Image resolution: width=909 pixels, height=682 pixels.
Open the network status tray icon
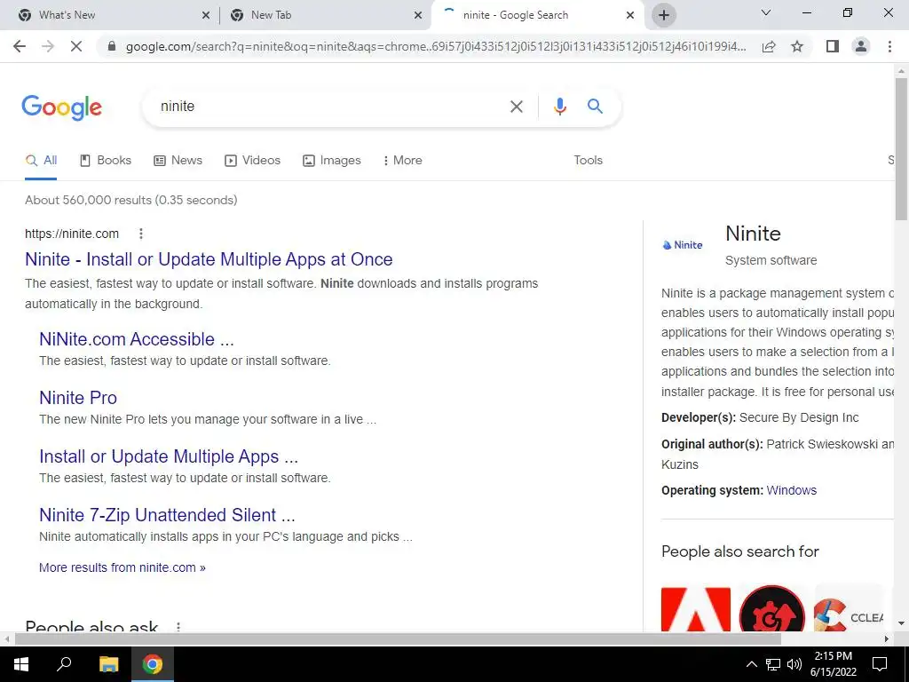(x=773, y=664)
